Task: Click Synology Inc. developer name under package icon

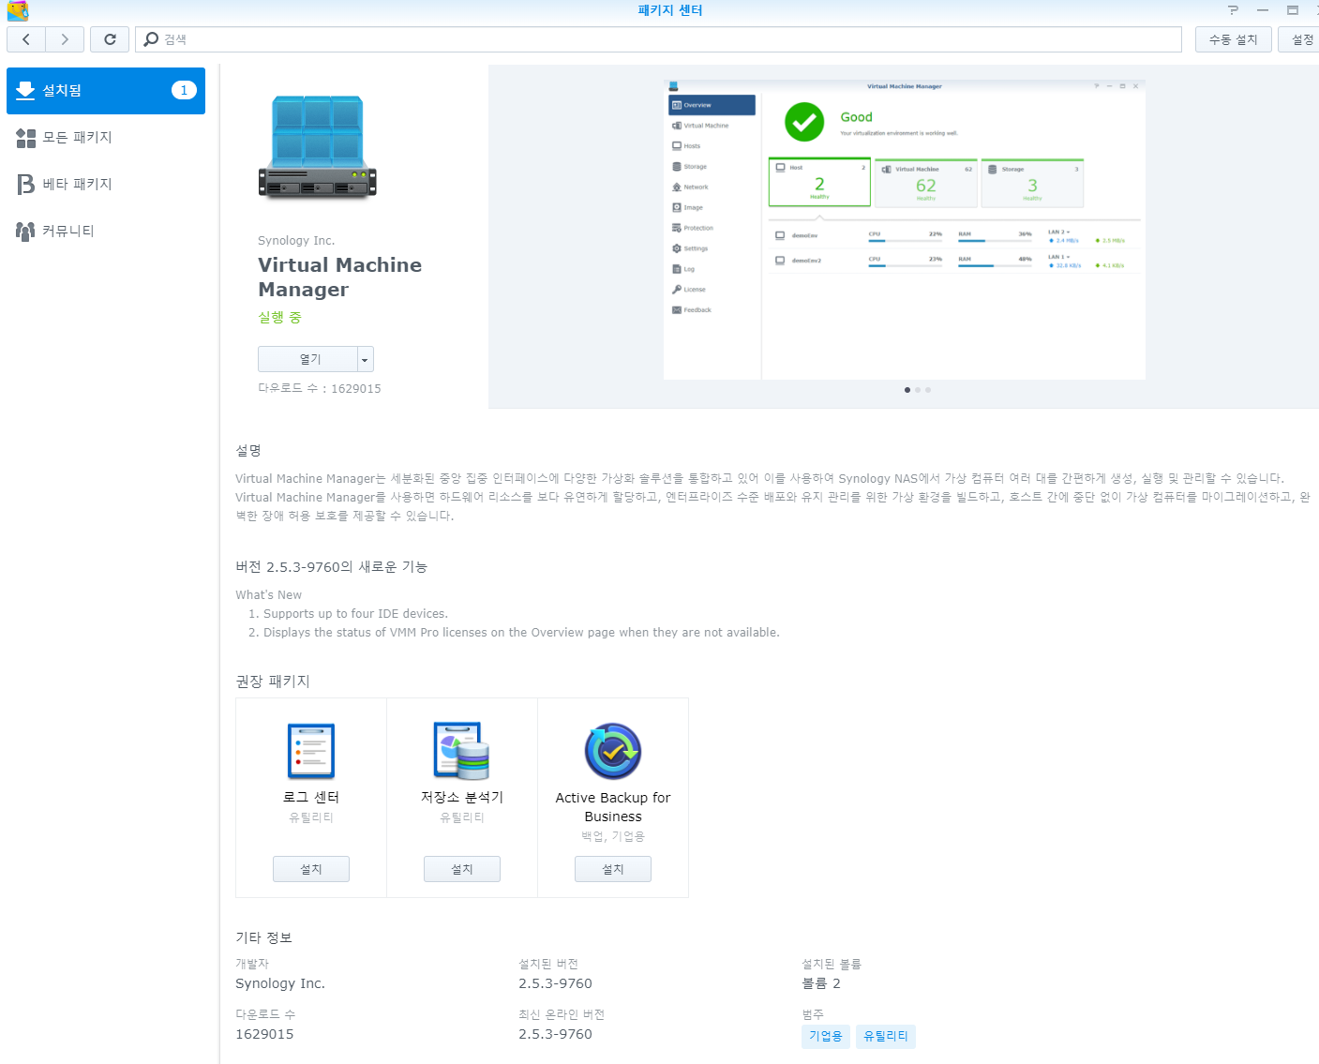Action: [x=296, y=241]
